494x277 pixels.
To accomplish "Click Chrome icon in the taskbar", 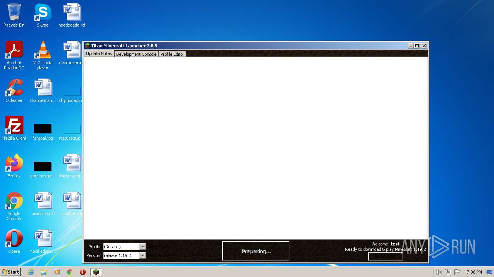I will tap(70, 272).
